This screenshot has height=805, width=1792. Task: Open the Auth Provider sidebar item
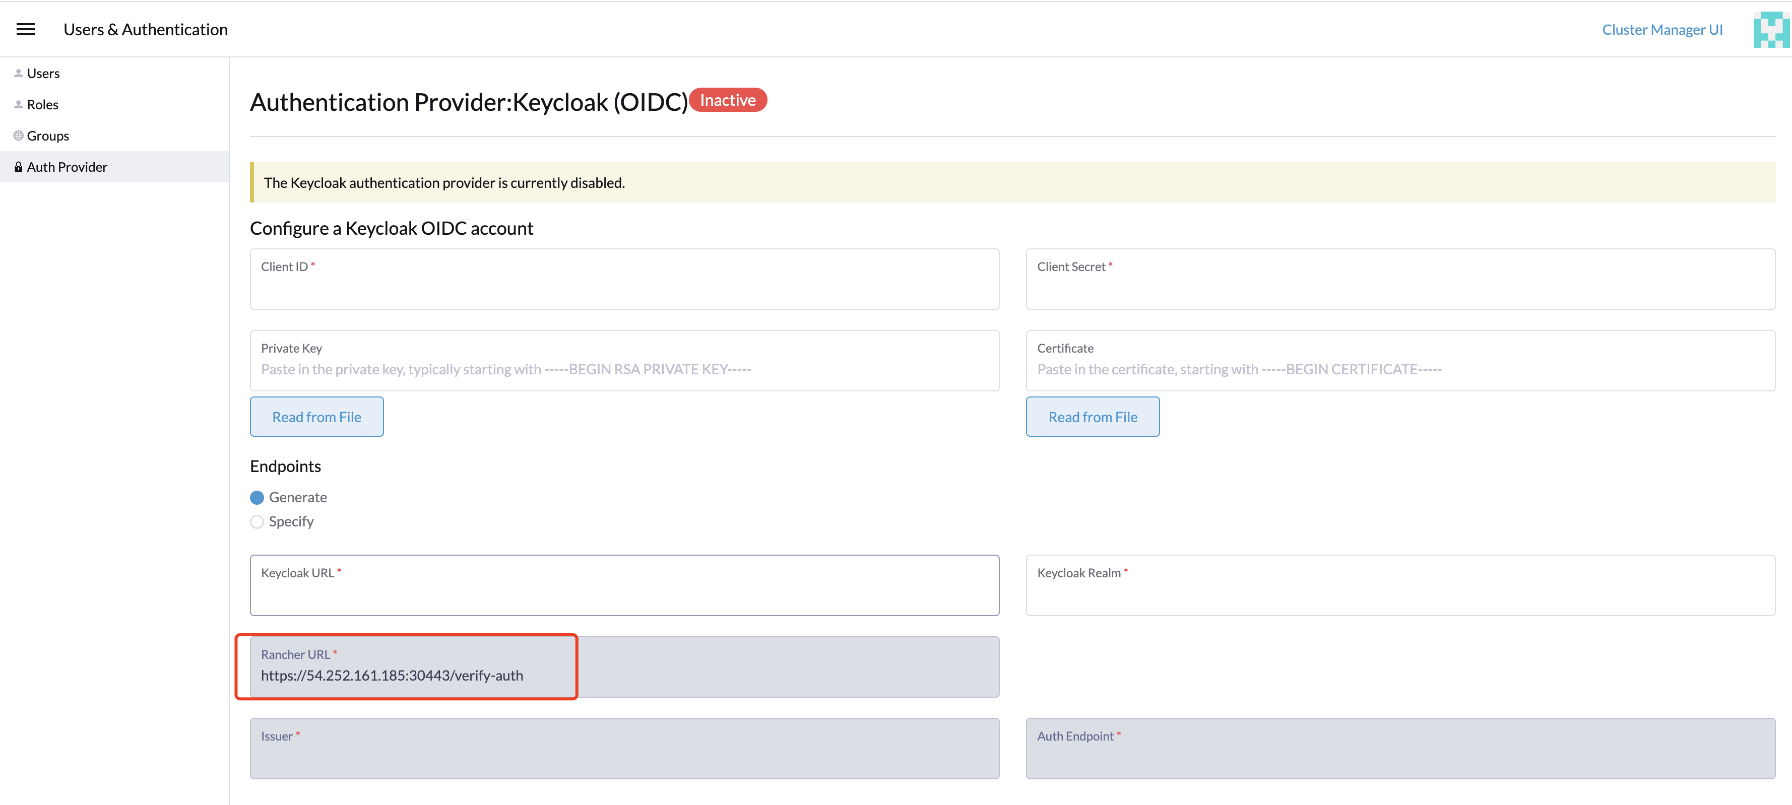pos(115,167)
